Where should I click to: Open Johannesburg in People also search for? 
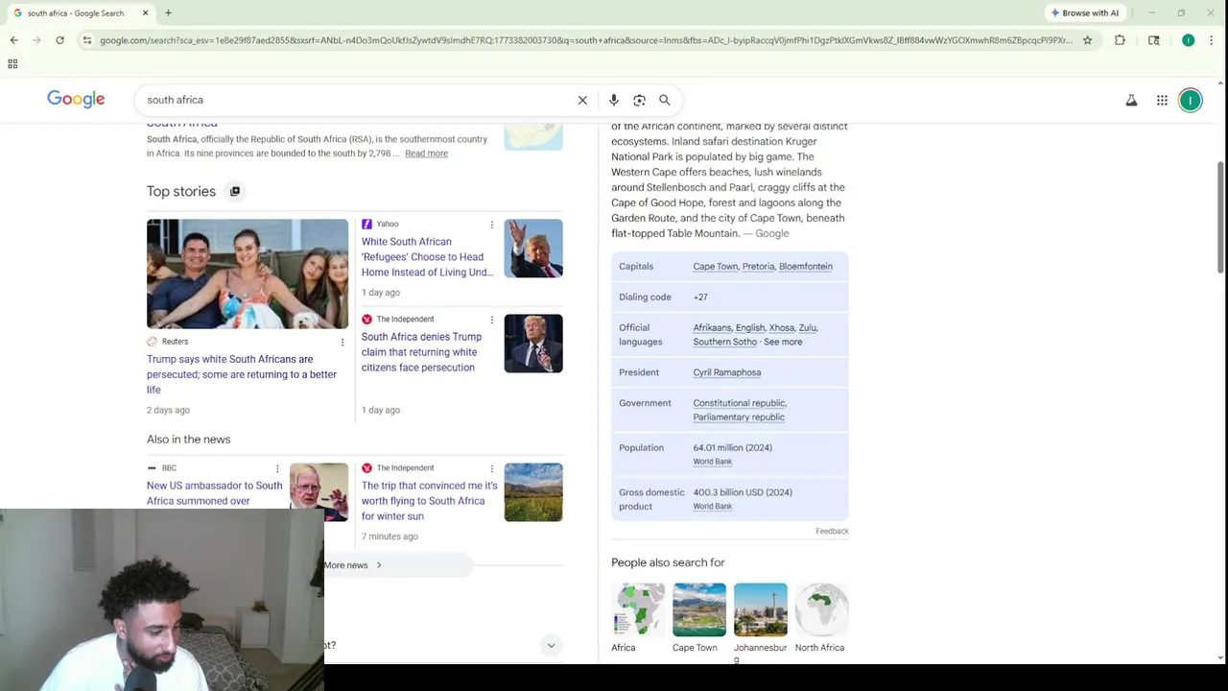(x=761, y=623)
